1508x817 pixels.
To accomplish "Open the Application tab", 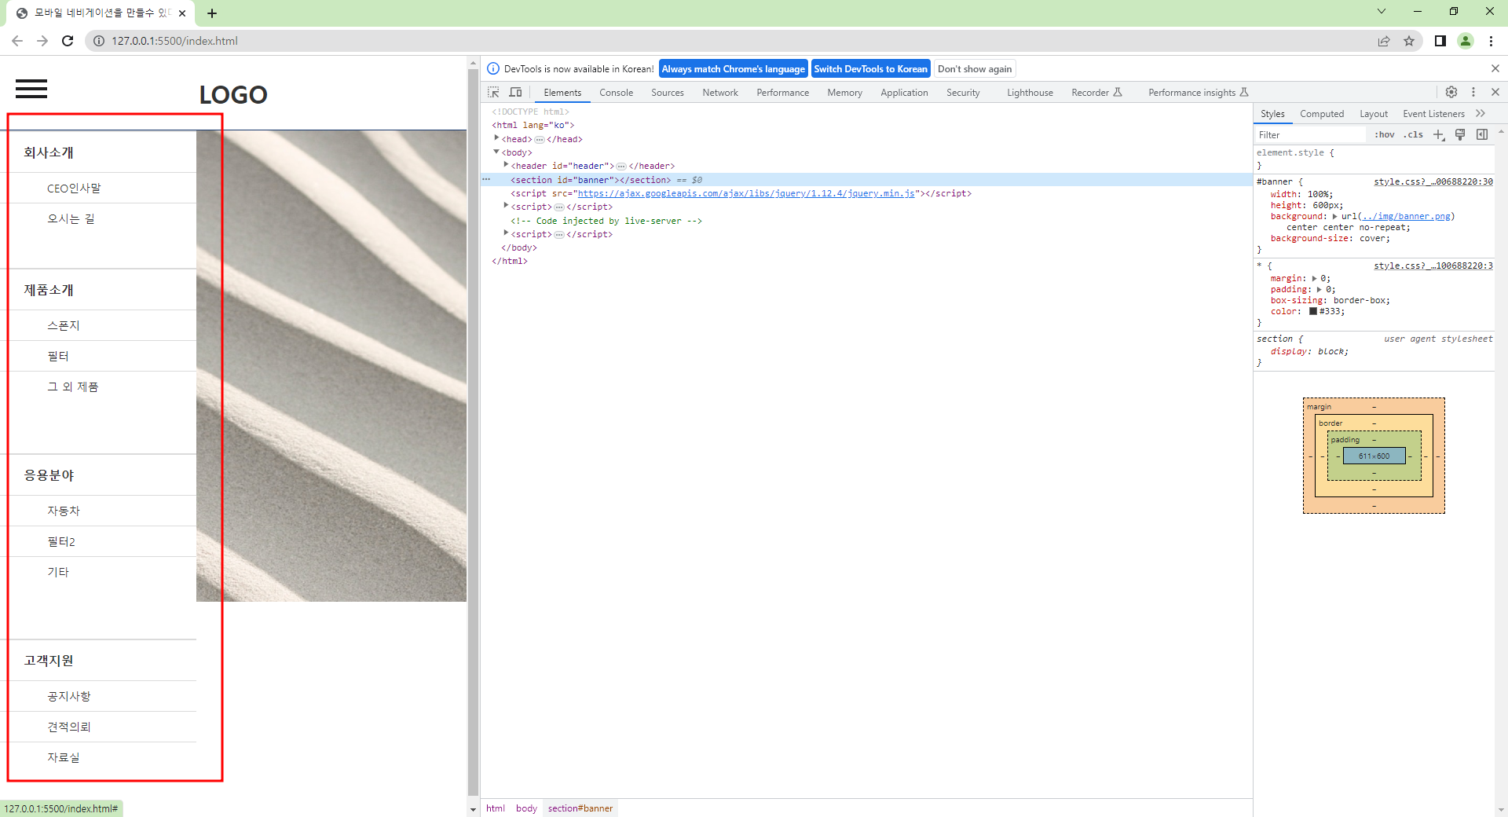I will pos(904,93).
